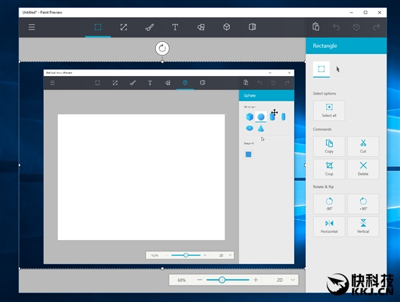This screenshot has width=400, height=302.
Task: Open the Effects/library tool
Action: pos(252,27)
